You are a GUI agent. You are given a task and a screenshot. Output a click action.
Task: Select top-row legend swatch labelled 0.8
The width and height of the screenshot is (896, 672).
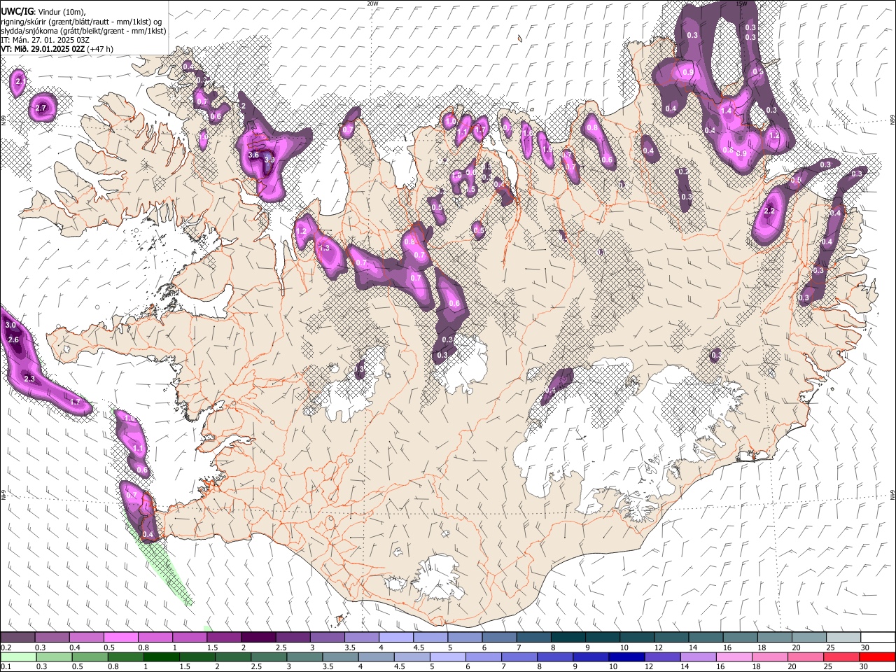155,638
